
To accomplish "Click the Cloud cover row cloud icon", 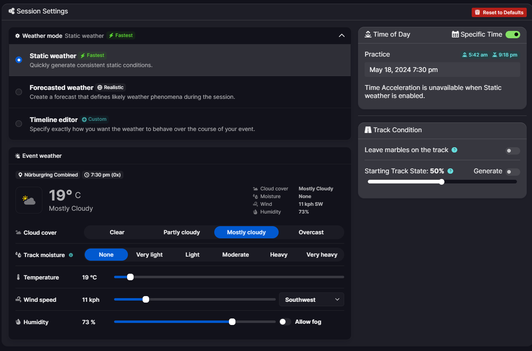I will 18,233.
